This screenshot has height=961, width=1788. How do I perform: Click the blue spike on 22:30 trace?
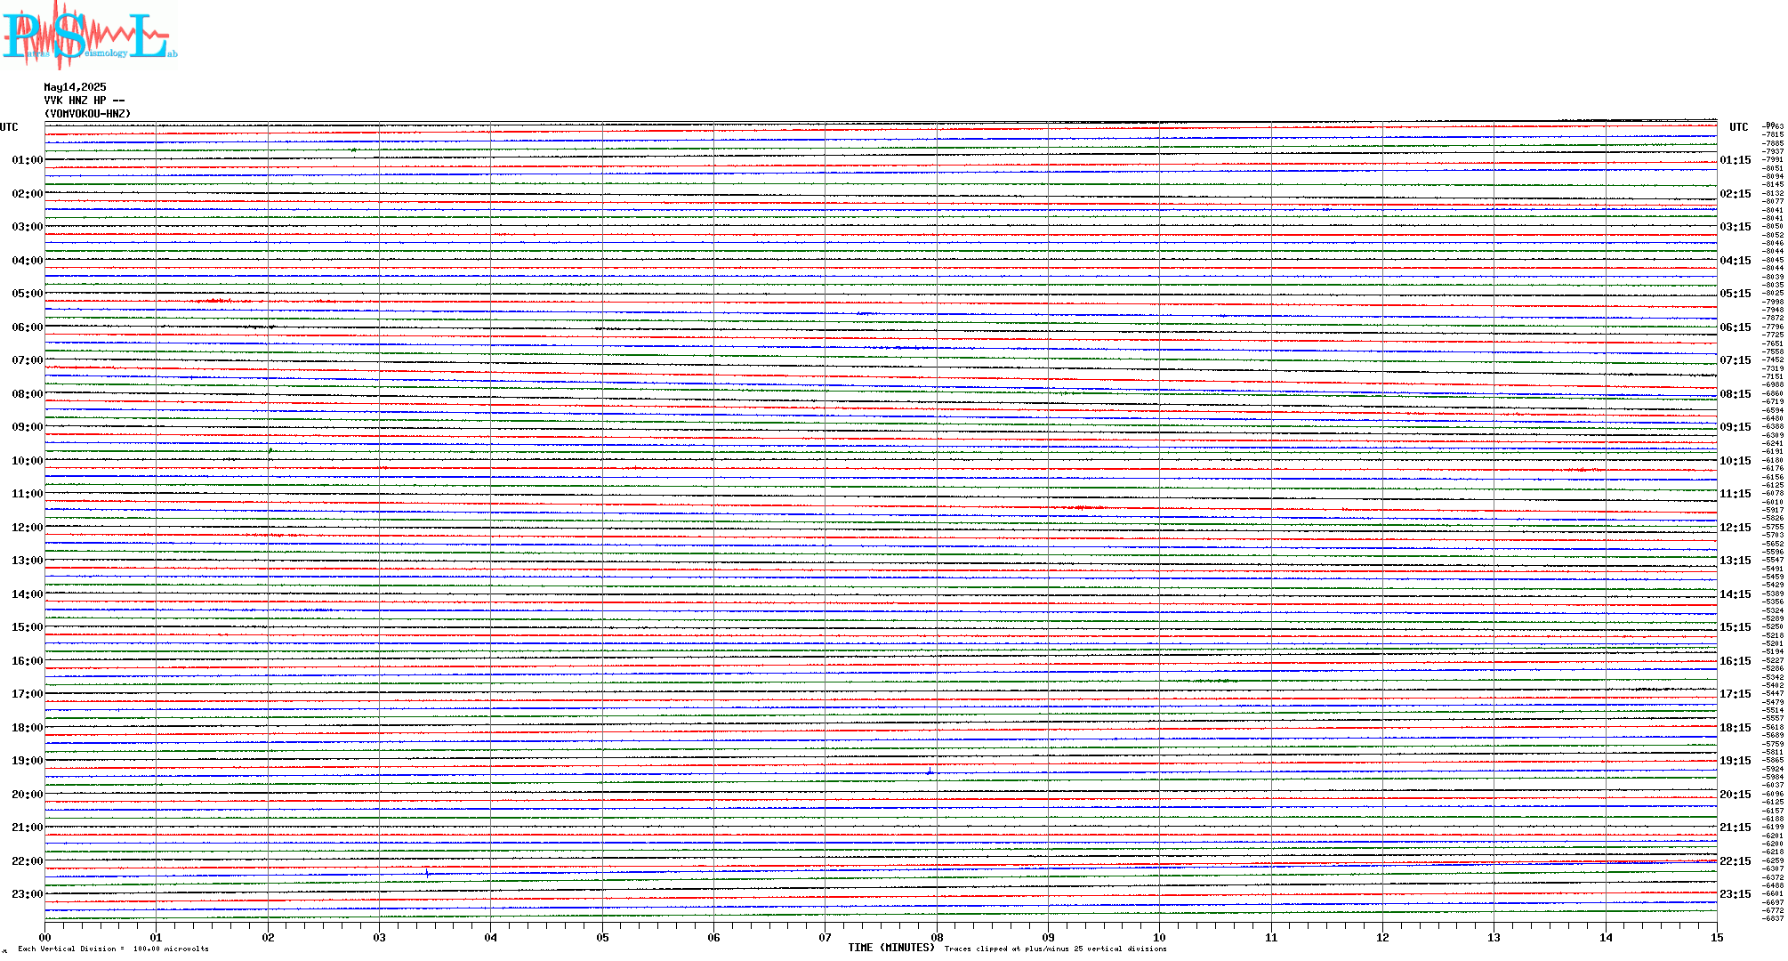click(427, 873)
